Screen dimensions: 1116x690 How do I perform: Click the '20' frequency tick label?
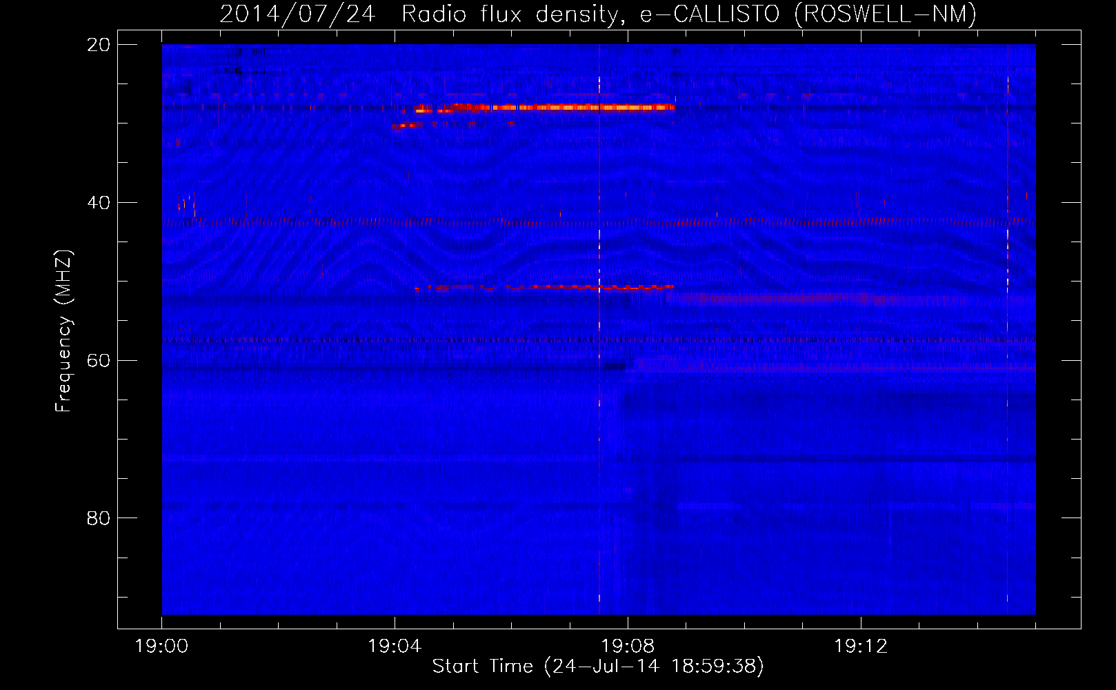[99, 45]
